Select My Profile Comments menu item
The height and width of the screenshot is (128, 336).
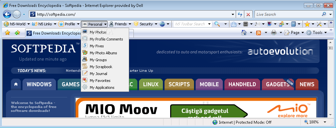click(105, 39)
